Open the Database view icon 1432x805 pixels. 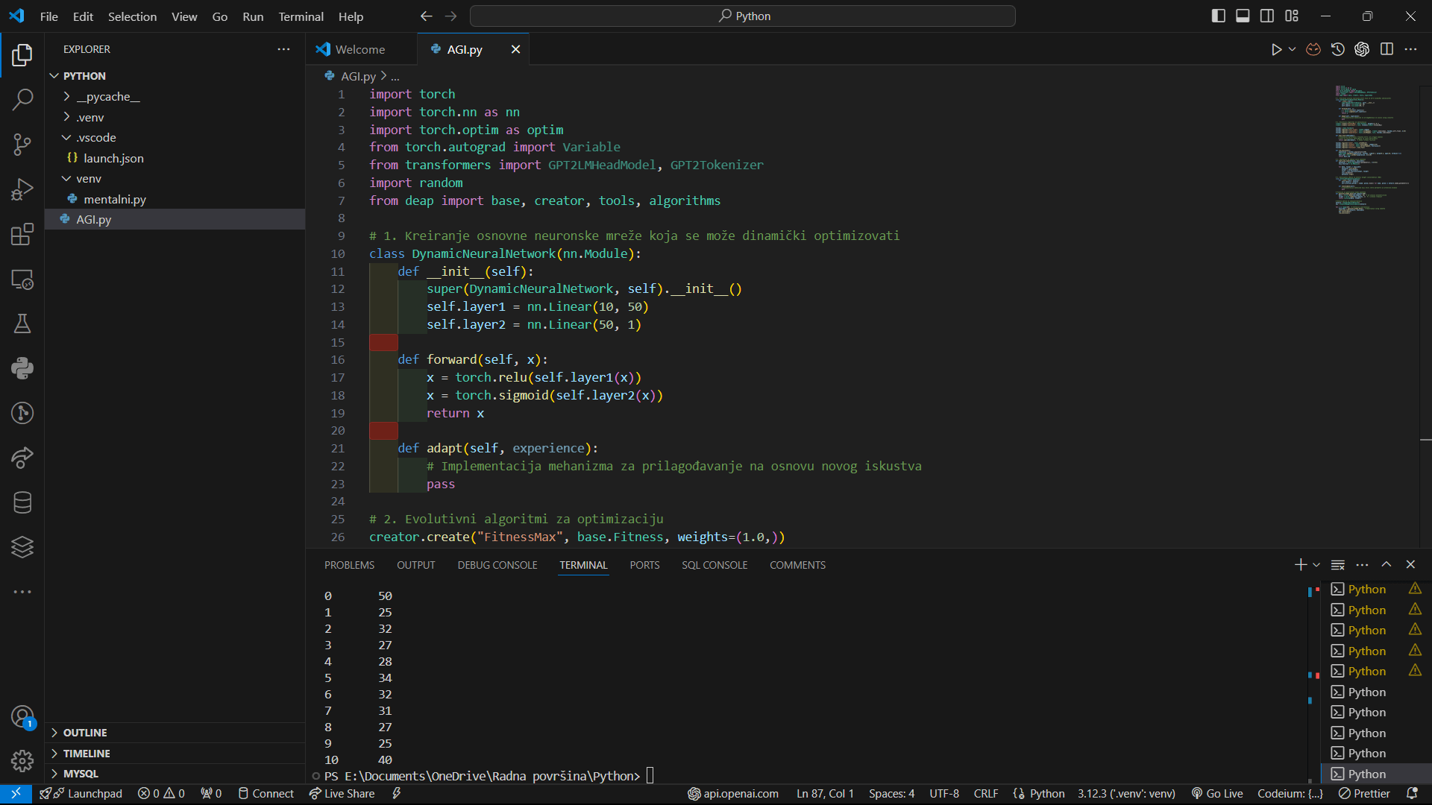(22, 502)
